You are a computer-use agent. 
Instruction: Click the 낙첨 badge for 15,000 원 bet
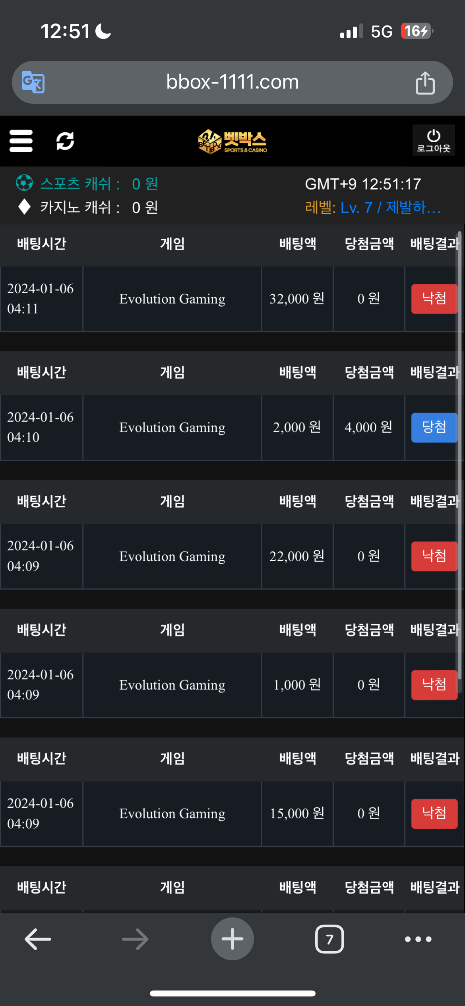coord(434,814)
